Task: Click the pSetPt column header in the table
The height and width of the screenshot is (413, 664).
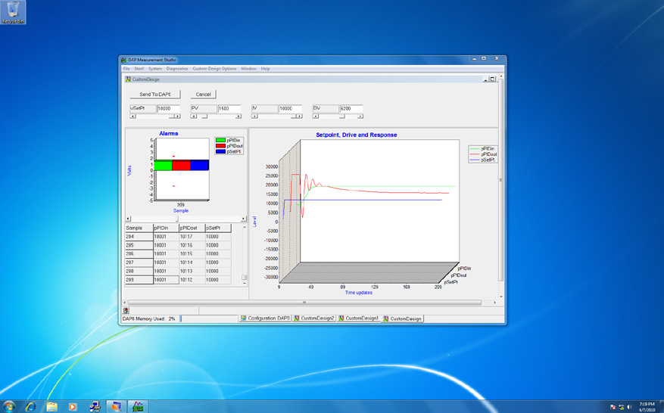Action: pos(218,228)
